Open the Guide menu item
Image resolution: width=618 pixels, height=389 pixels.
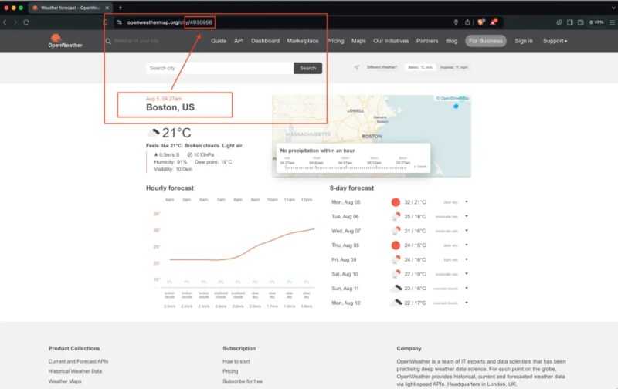[219, 41]
